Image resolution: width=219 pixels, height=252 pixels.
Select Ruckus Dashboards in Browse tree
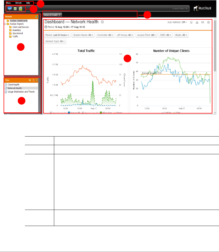click(19, 21)
